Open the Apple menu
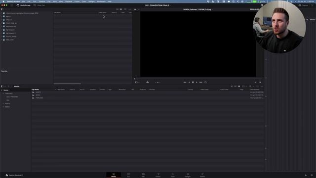Image resolution: width=316 pixels, height=178 pixels. [3, 1]
